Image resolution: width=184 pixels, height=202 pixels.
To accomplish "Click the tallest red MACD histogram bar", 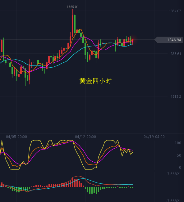I will coord(73,182).
